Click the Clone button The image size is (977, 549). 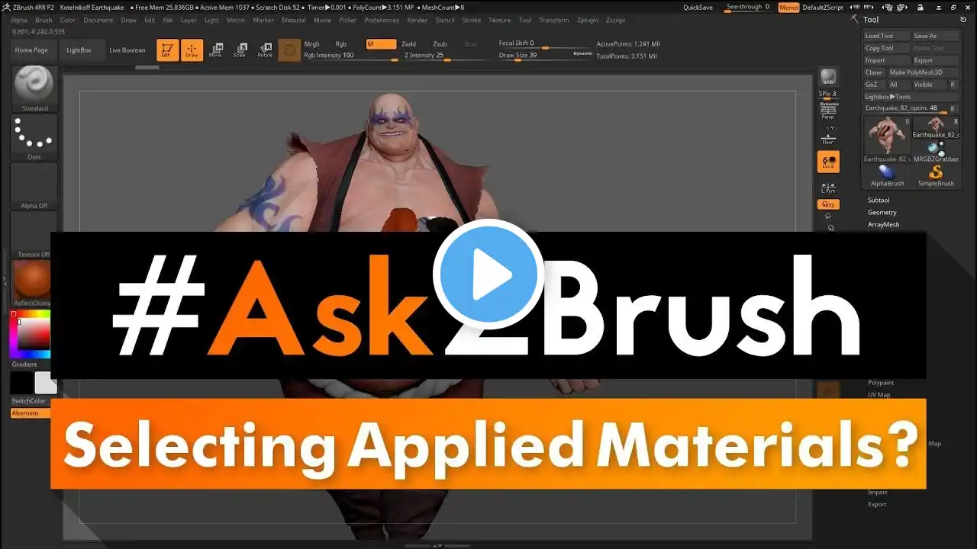(x=874, y=72)
